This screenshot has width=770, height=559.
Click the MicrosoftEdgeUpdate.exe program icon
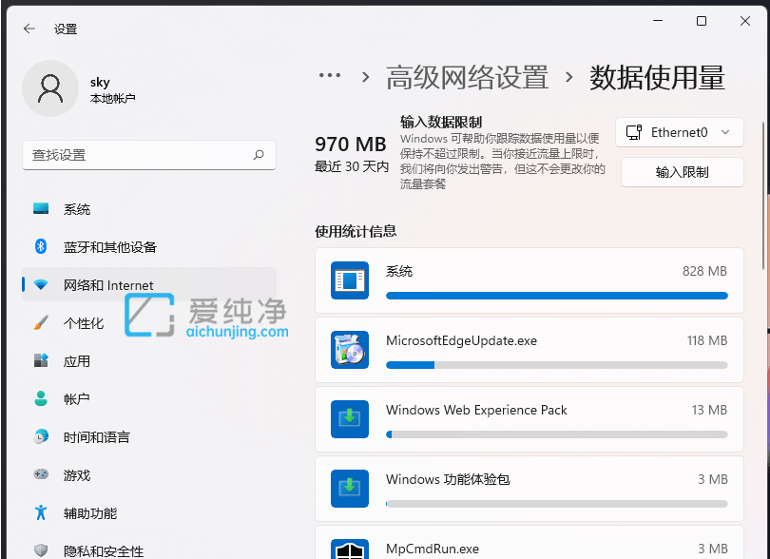click(x=350, y=350)
